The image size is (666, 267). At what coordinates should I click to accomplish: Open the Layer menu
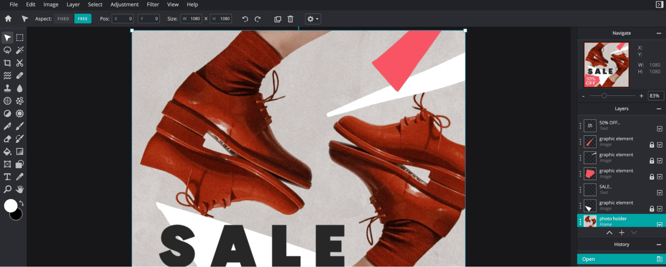coord(73,4)
